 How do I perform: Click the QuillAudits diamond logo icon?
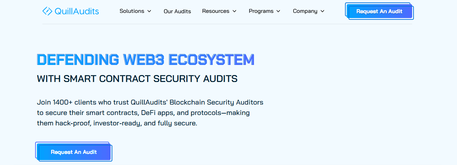(x=47, y=11)
